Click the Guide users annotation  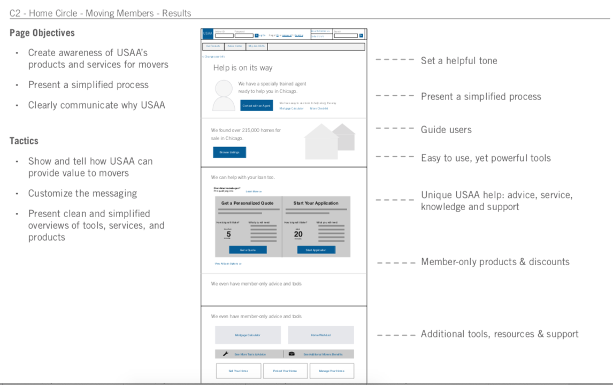(446, 129)
